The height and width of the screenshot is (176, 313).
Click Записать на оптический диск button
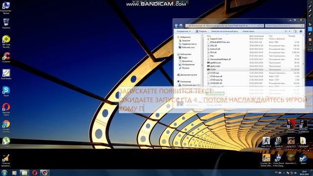[224, 31]
